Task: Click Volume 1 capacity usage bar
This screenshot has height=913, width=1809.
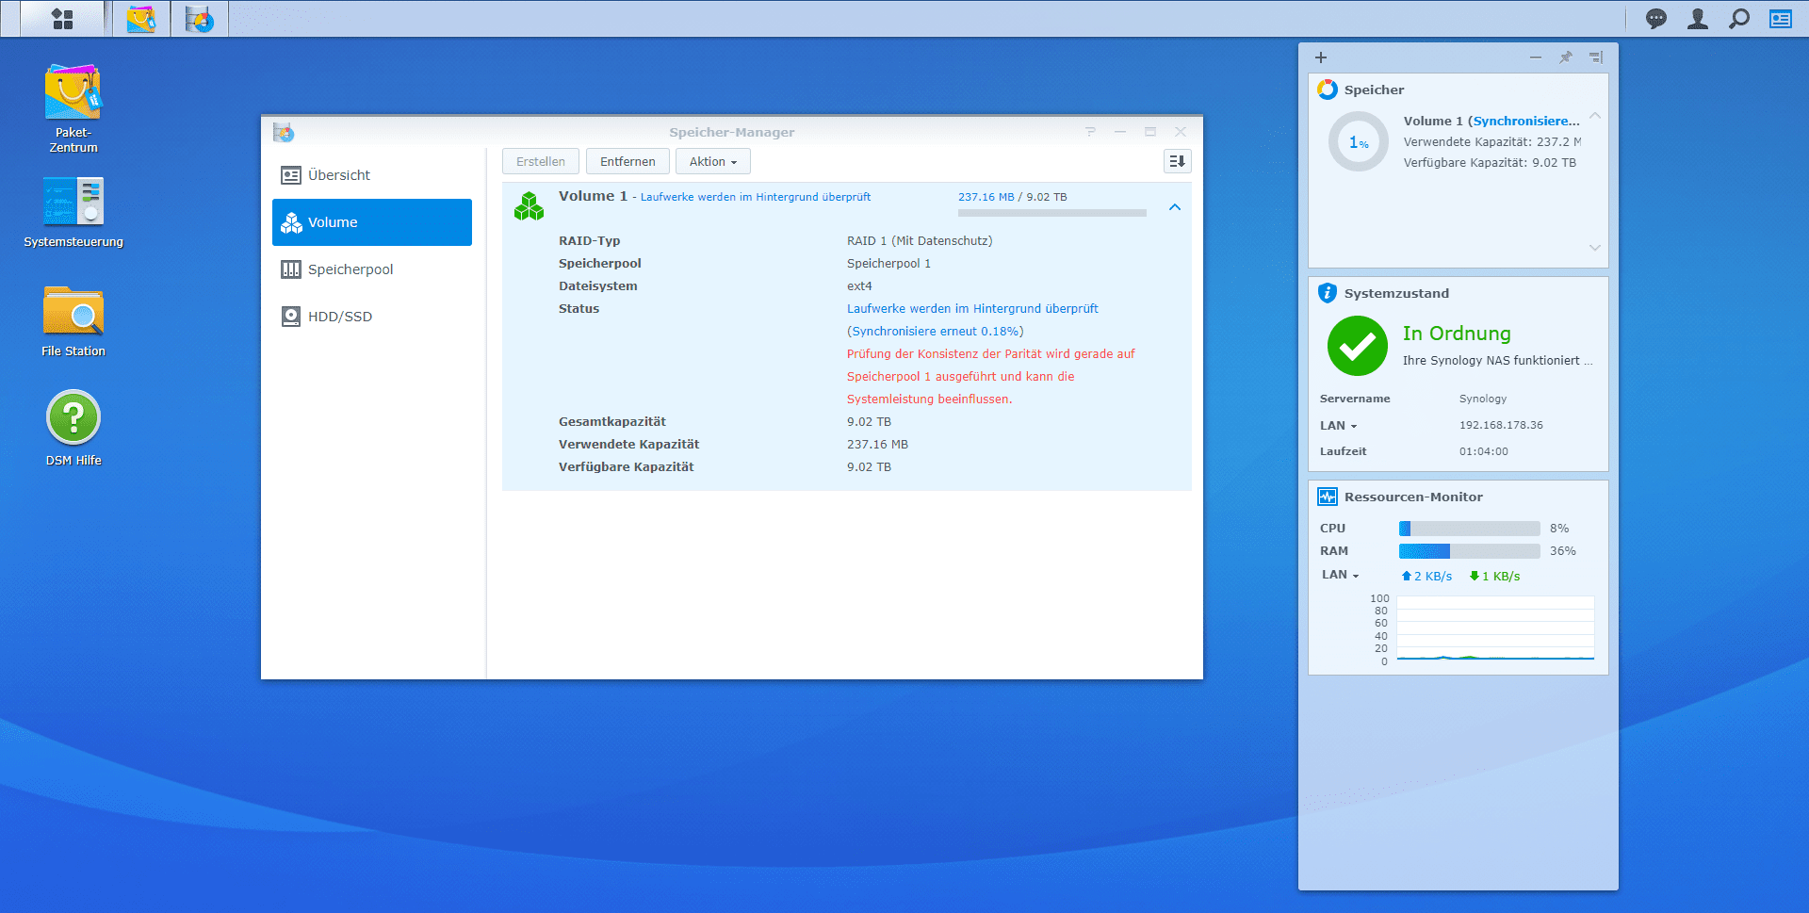Action: tap(1052, 213)
